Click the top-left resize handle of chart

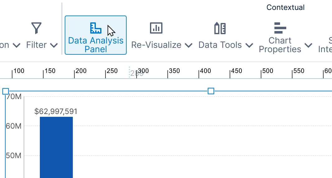point(6,91)
